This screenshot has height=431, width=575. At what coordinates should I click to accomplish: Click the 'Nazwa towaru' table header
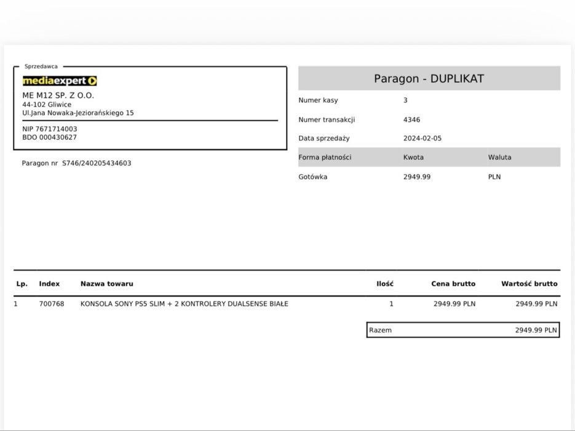[x=107, y=284]
